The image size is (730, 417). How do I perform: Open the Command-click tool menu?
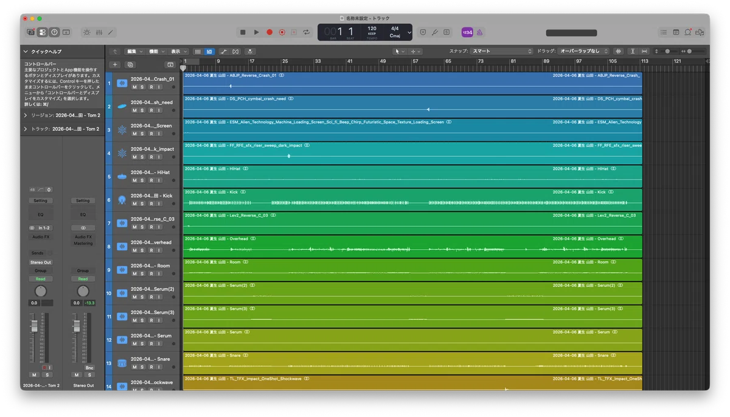tap(415, 52)
